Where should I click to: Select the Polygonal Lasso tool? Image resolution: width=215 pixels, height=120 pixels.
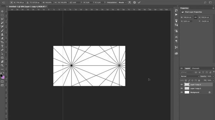click(2, 19)
